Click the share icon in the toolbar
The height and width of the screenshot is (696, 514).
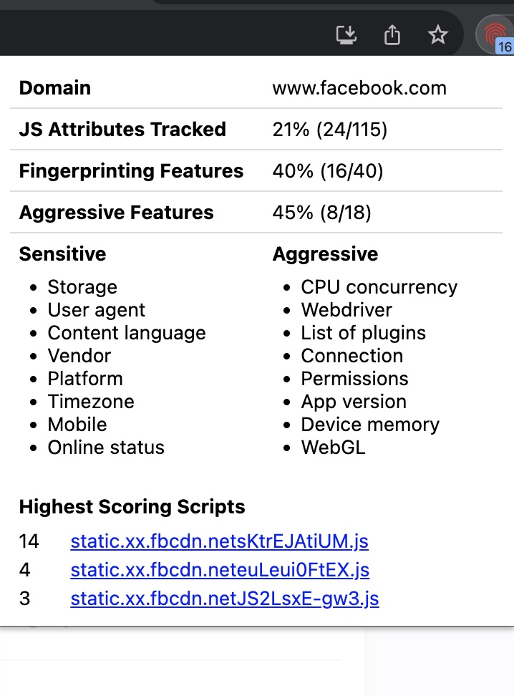pyautogui.click(x=391, y=34)
